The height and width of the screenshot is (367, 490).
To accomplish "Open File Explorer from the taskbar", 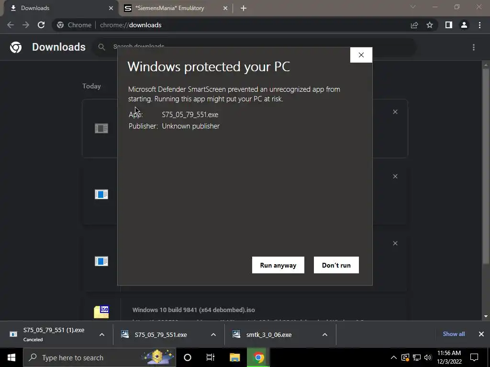I will (x=234, y=357).
